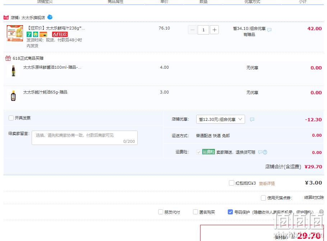Image resolution: width=327 pixels, height=241 pixels.
Task: Expand the 省12.30元:组合优惠 store discount dropdown
Action: pos(220,119)
